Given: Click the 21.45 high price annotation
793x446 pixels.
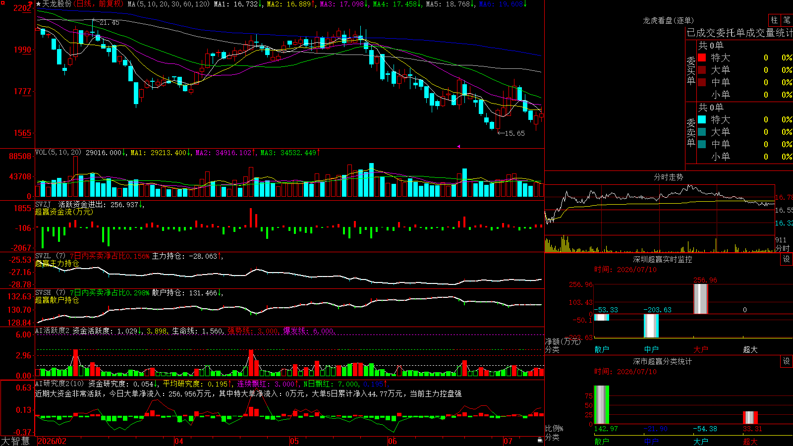Looking at the screenshot, I should (x=109, y=22).
